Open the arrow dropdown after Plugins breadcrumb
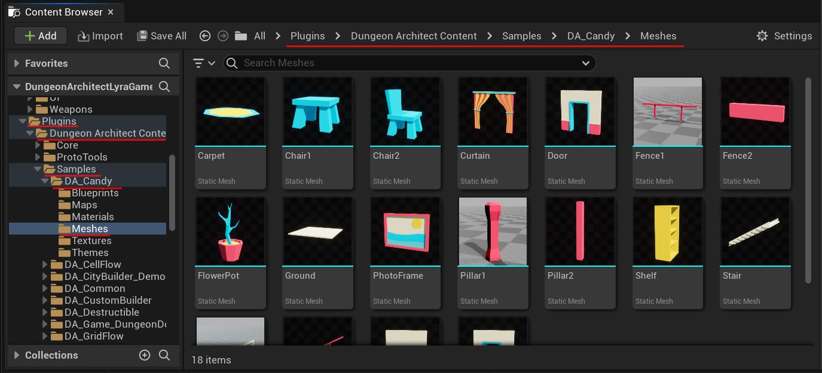The height and width of the screenshot is (373, 822). click(338, 36)
